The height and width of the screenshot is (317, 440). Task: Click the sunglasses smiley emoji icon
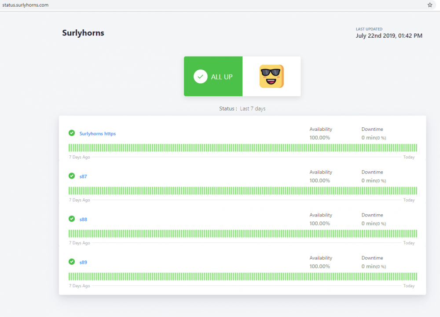[271, 76]
